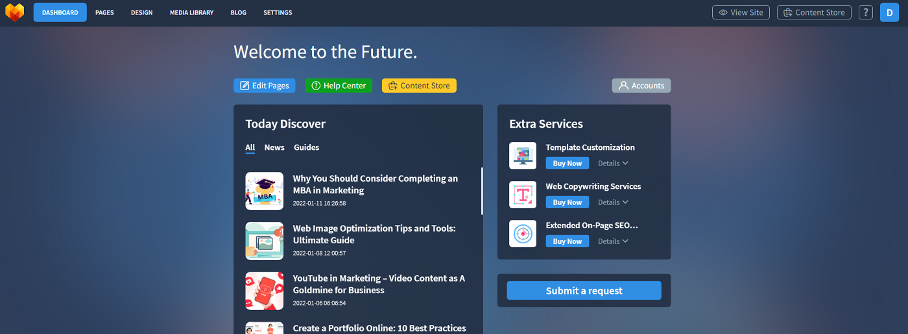This screenshot has width=908, height=334.
Task: Expand Details for Extended On-Page SEO
Action: click(x=613, y=241)
